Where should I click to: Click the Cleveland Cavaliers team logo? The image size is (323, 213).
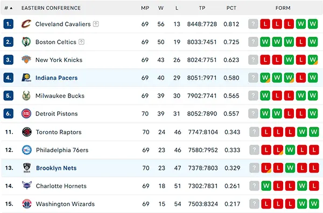pyautogui.click(x=26, y=24)
